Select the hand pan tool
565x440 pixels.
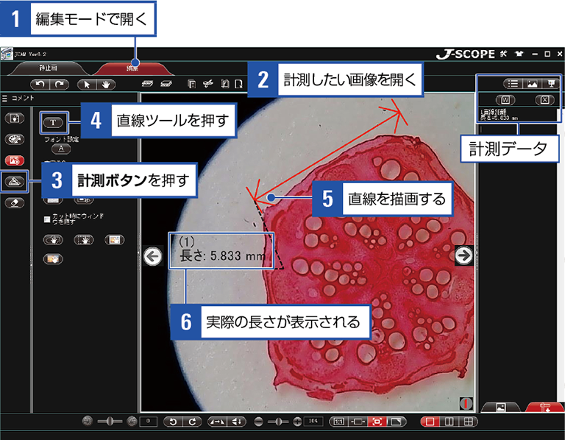click(107, 84)
